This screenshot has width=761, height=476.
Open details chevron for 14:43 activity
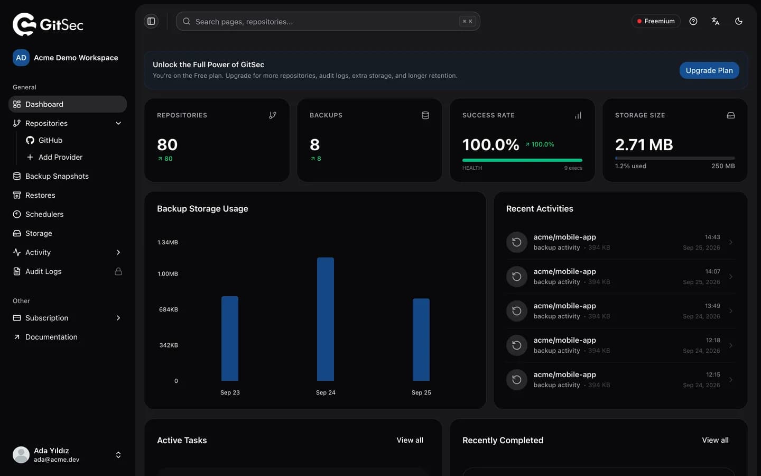coord(731,242)
